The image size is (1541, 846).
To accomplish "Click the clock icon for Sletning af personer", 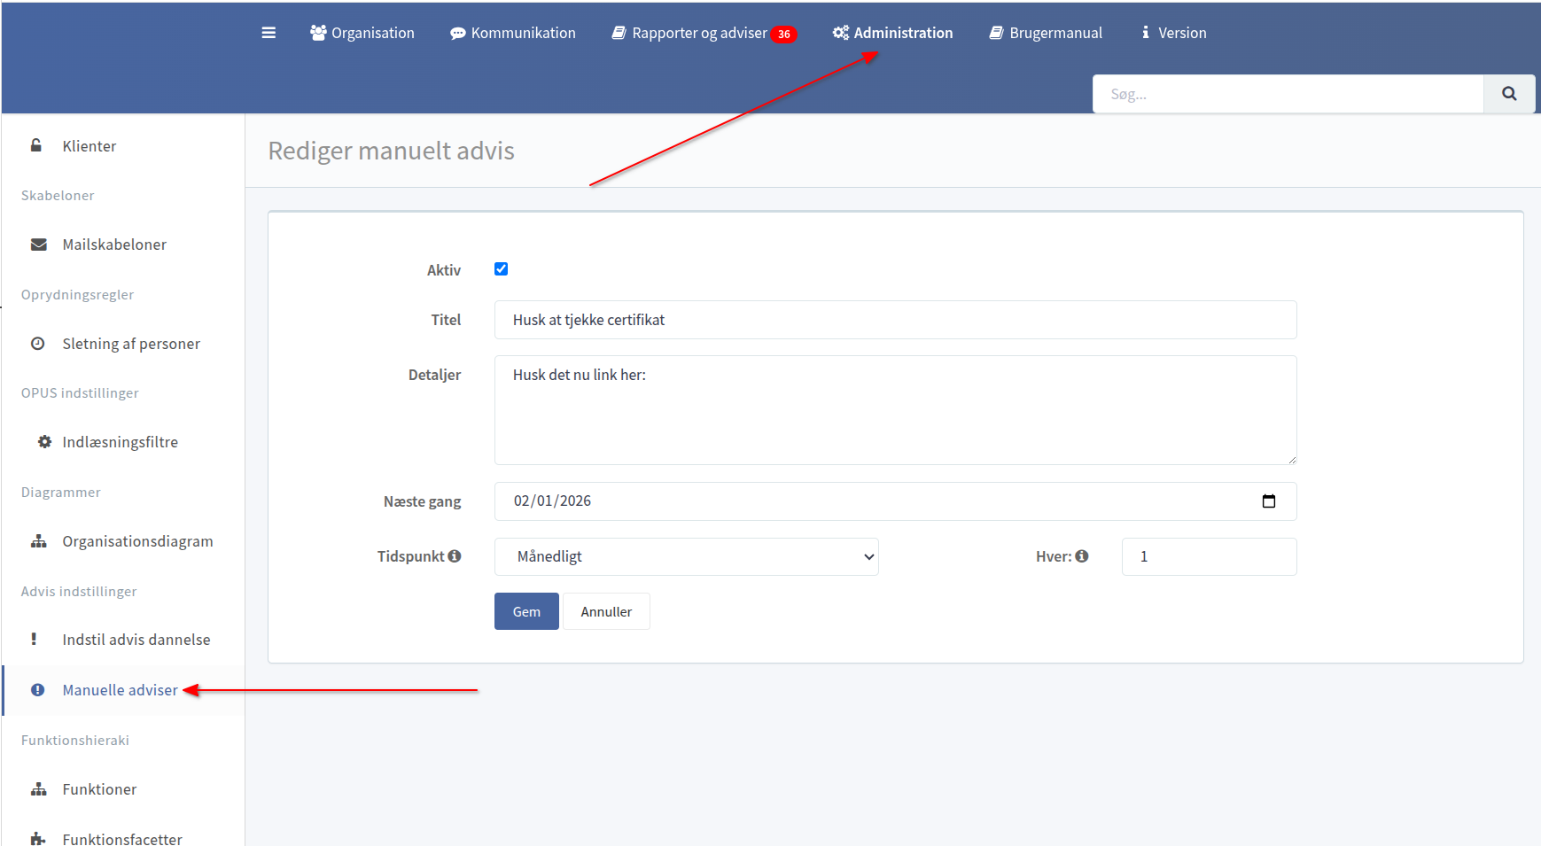I will [38, 344].
